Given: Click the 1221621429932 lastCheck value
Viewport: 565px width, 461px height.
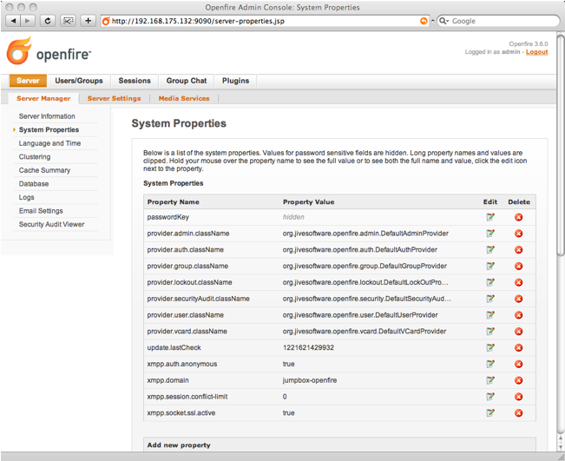Looking at the screenshot, I should click(308, 347).
